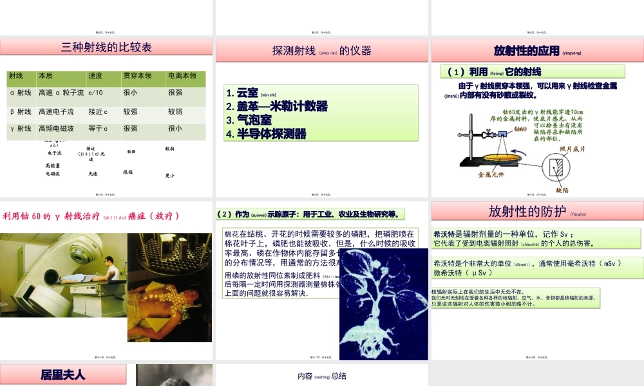Select the 居里夫人 title banner

(x=62, y=374)
